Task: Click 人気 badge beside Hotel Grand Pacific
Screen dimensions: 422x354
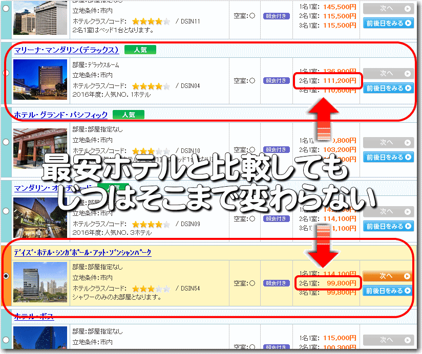Action: (x=129, y=115)
